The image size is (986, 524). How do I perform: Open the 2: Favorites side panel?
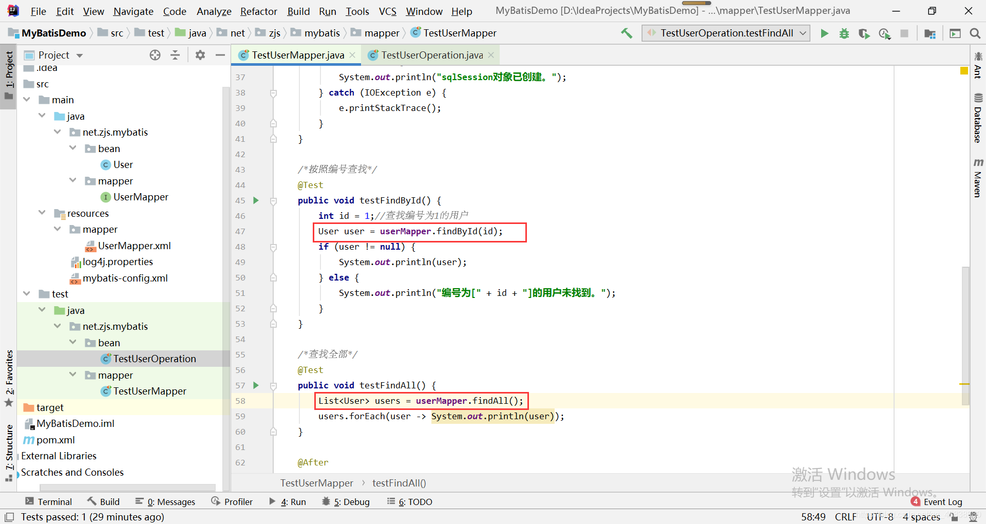9,378
